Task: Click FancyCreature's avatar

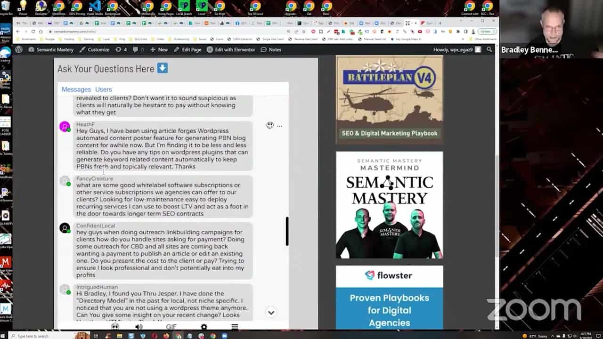Action: point(65,181)
